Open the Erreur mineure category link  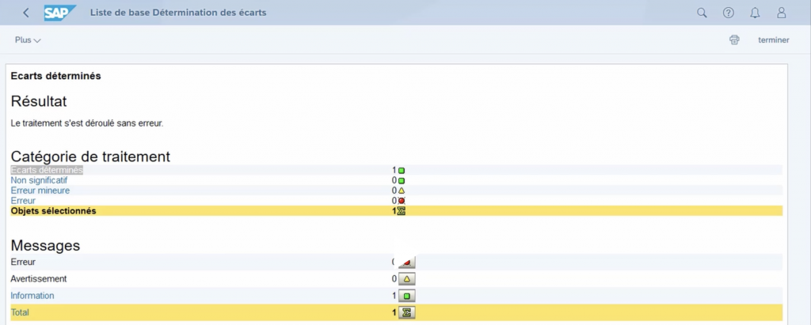coord(40,191)
